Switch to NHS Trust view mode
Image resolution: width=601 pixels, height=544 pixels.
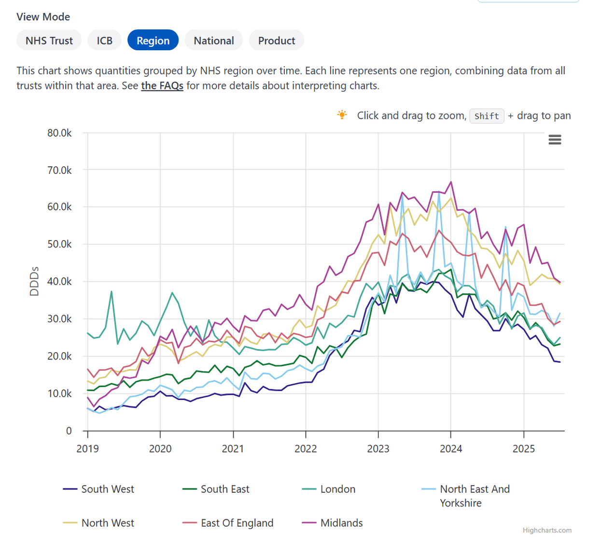pos(49,41)
